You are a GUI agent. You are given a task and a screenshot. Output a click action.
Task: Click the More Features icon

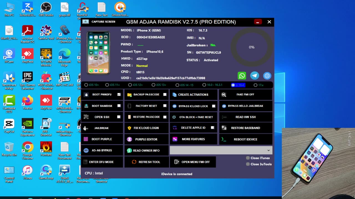[175, 139]
